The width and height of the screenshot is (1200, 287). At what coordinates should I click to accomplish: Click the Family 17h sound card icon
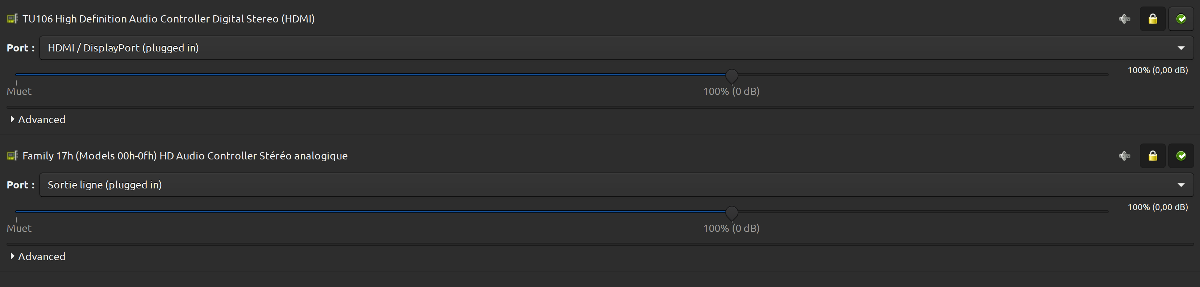pyautogui.click(x=13, y=155)
